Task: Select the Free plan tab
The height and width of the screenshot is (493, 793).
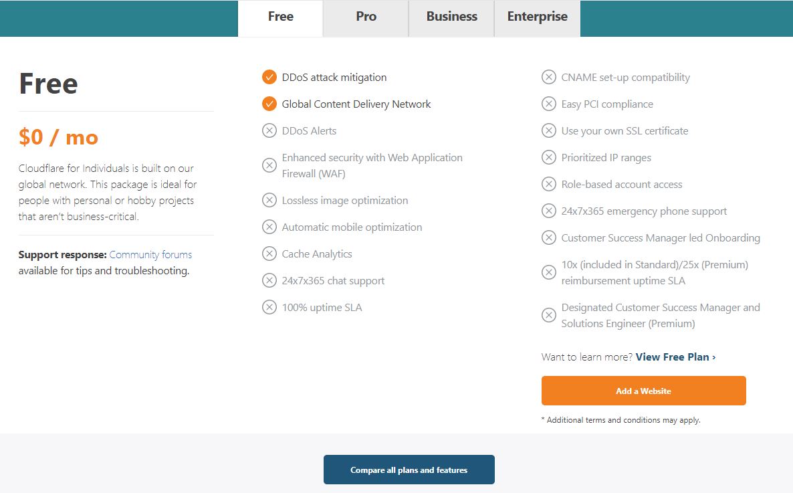Action: (281, 17)
